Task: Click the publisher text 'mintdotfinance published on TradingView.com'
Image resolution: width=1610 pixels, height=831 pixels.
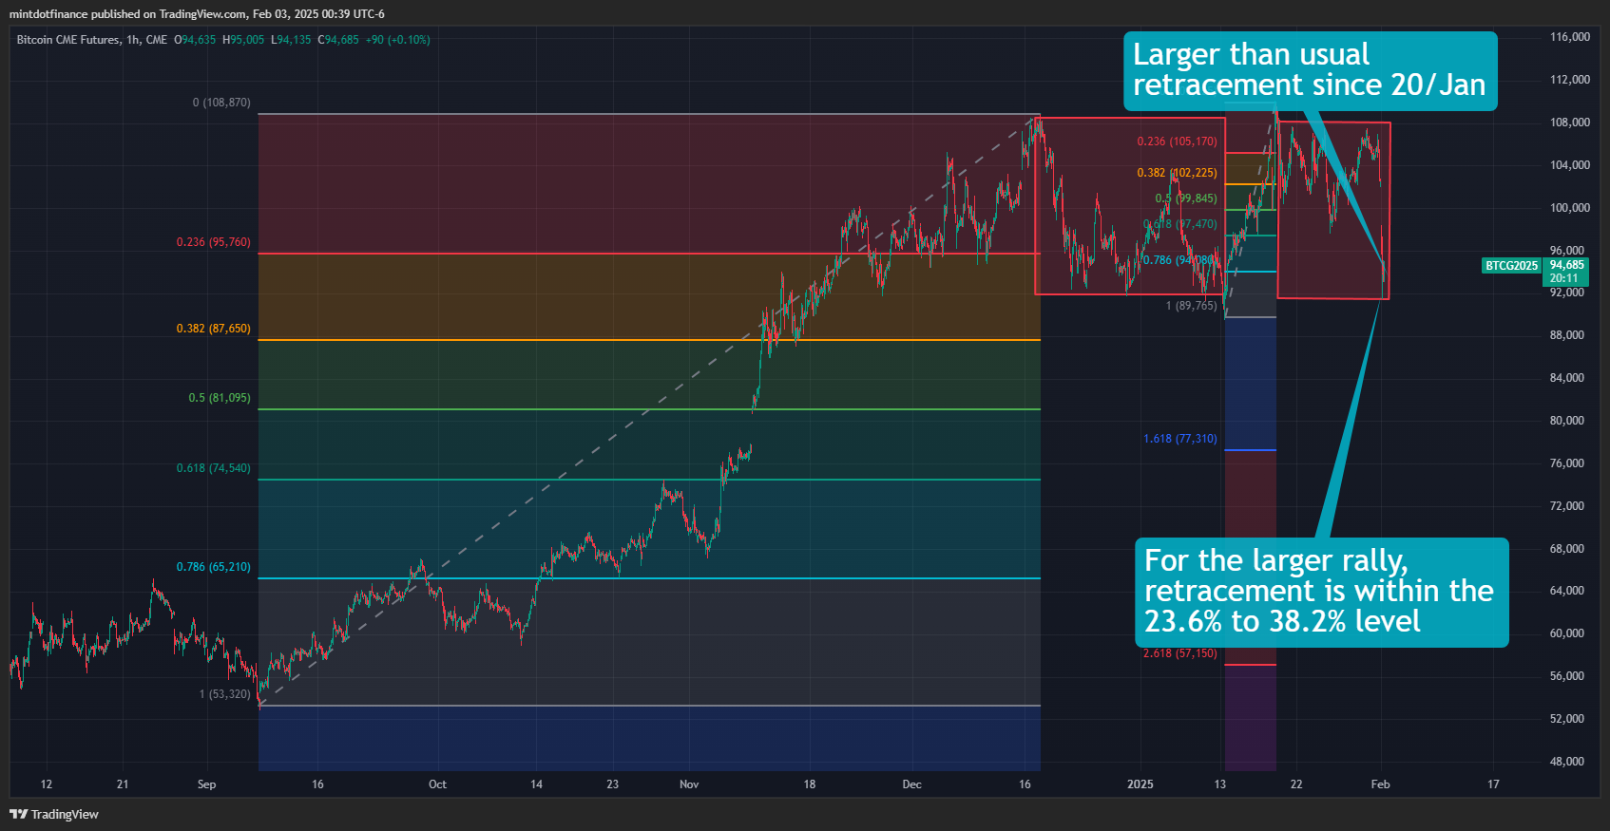Action: point(128,14)
